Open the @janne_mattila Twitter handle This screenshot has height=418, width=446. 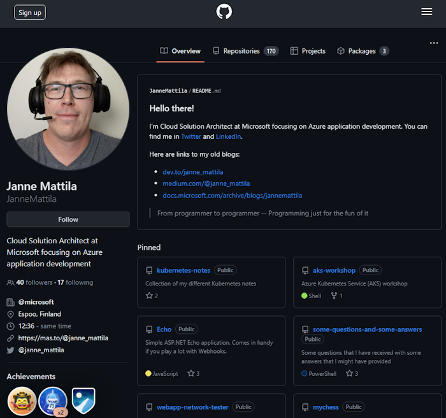(x=41, y=350)
